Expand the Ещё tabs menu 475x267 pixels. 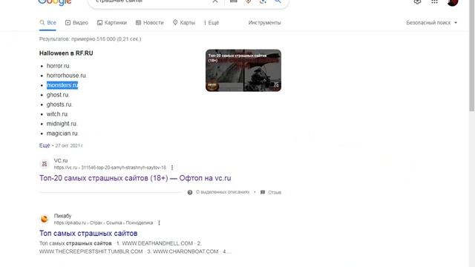211,23
